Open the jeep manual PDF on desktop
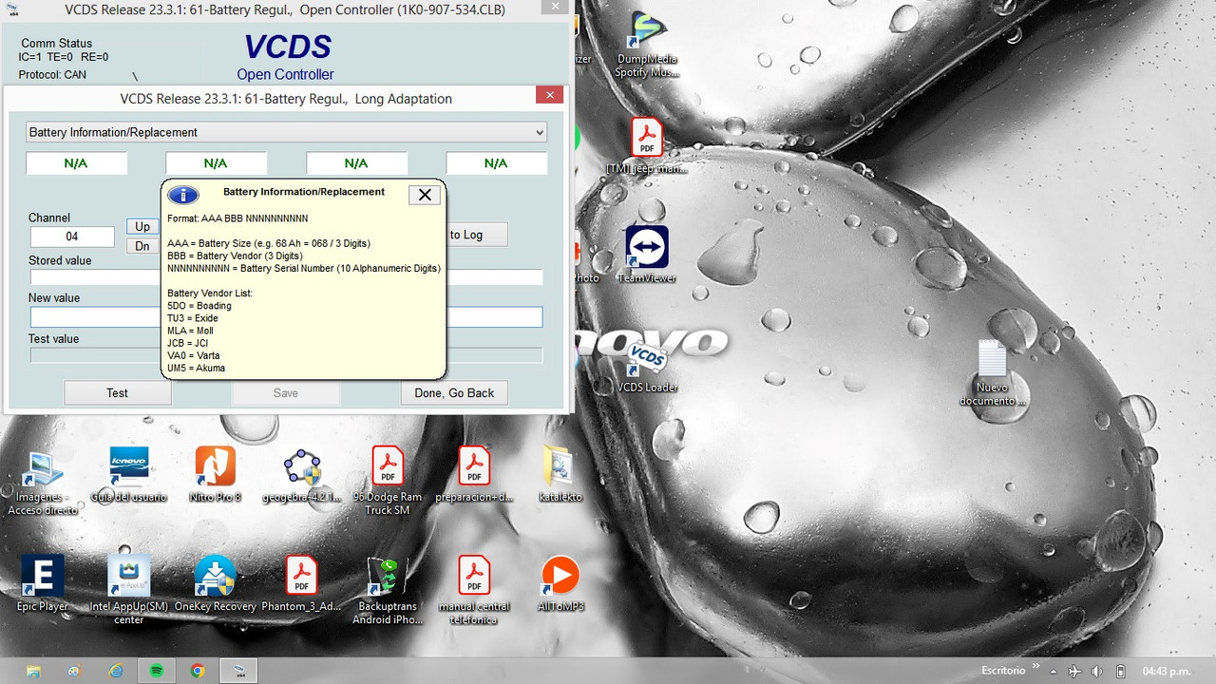Image resolution: width=1216 pixels, height=684 pixels. point(647,146)
